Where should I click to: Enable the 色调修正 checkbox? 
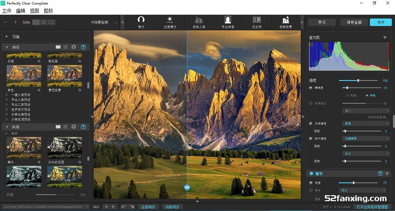pyautogui.click(x=311, y=103)
